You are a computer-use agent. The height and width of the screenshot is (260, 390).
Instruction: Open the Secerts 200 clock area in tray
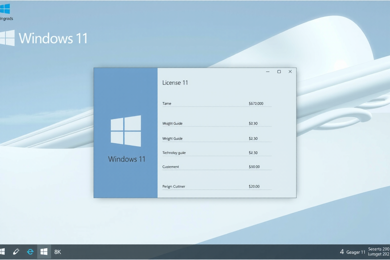coord(379,251)
